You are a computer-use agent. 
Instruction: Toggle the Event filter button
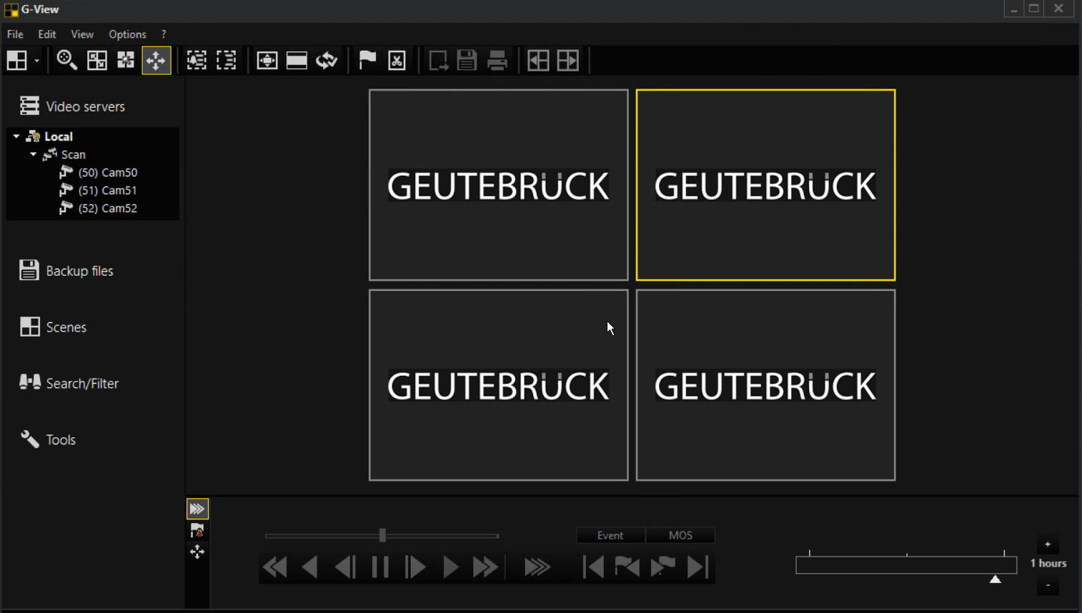pyautogui.click(x=610, y=535)
